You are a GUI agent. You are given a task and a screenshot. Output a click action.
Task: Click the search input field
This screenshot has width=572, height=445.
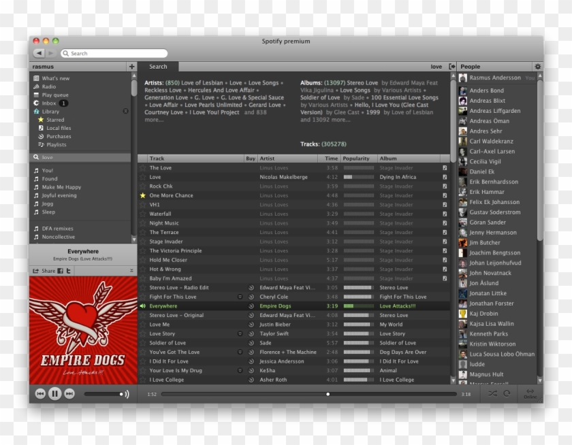tap(114, 53)
